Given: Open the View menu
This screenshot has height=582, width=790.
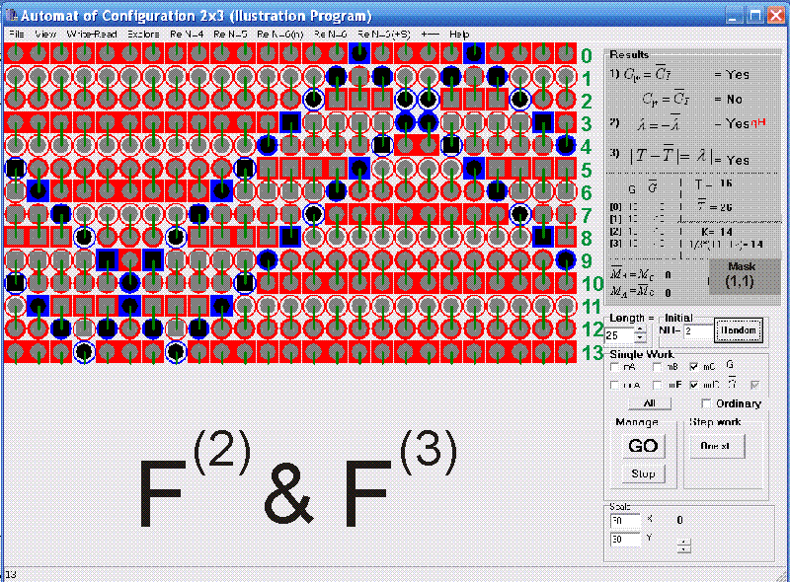Looking at the screenshot, I should (45, 35).
